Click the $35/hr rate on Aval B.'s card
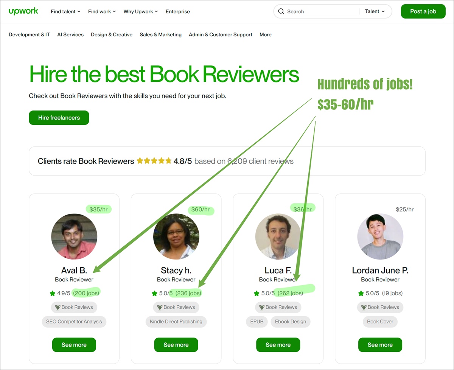This screenshot has height=370, width=454. (x=98, y=209)
